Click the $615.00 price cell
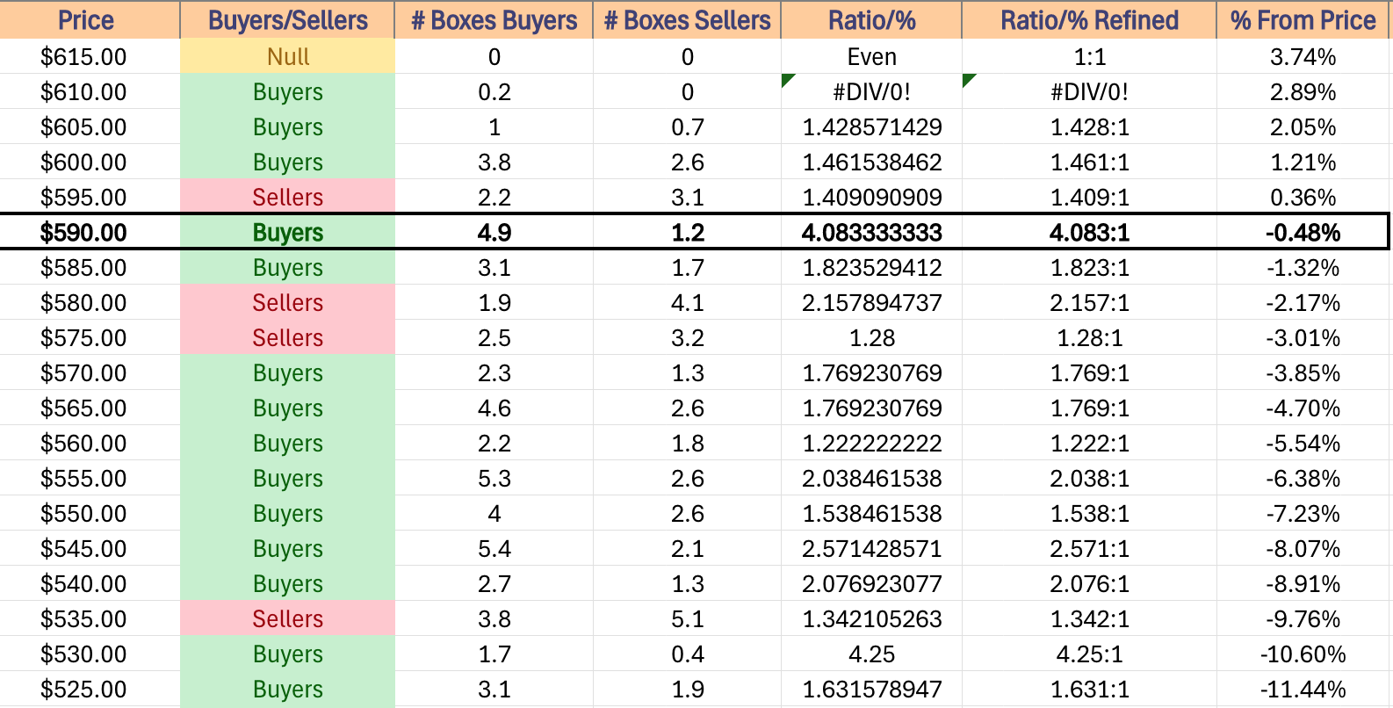 tap(90, 56)
